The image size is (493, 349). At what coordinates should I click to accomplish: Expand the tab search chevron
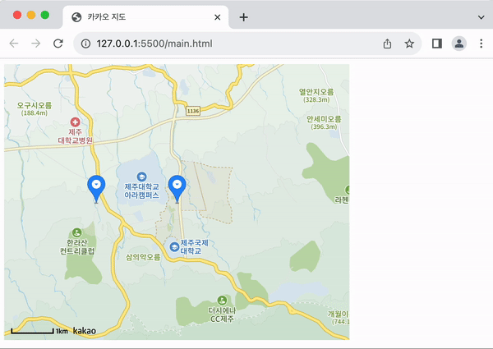[481, 17]
